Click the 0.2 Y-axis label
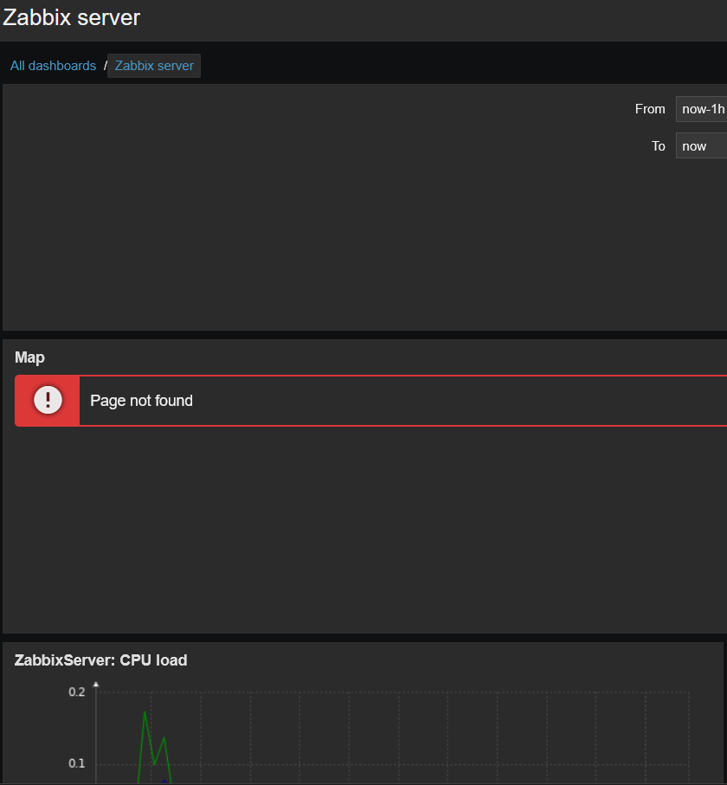727x785 pixels. coord(77,692)
